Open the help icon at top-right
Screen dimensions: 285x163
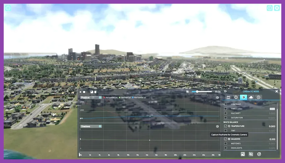pos(270,8)
